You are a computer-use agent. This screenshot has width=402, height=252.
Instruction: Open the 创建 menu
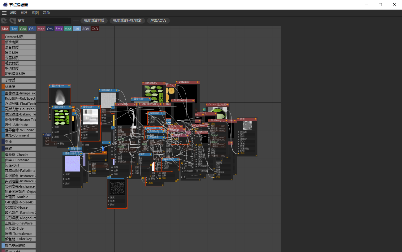pyautogui.click(x=24, y=13)
